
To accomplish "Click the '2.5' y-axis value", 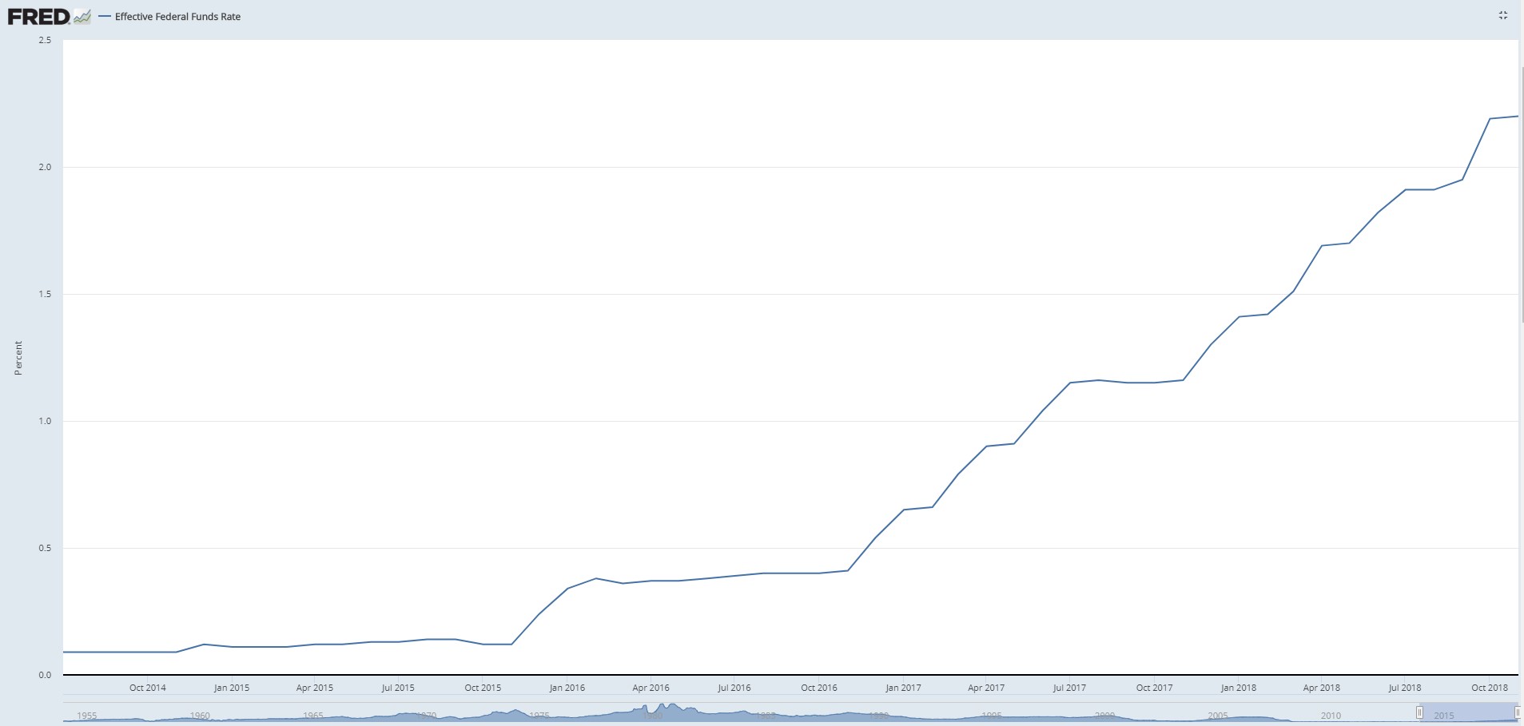I will pos(44,40).
